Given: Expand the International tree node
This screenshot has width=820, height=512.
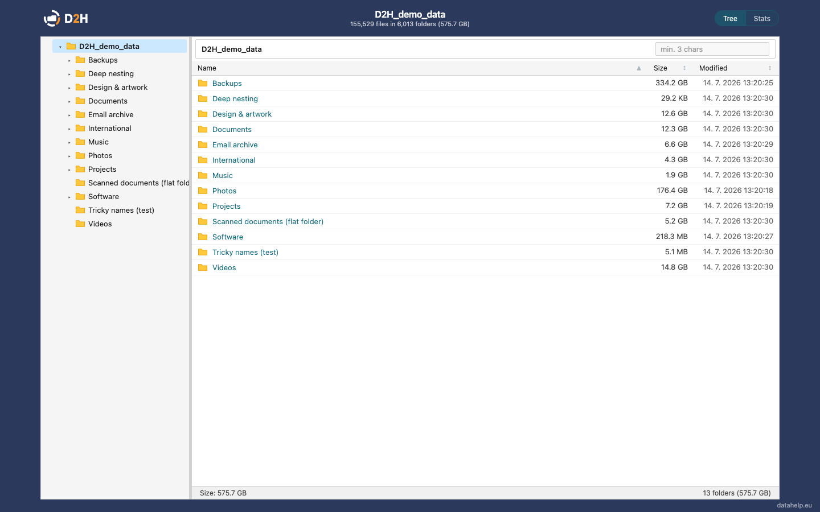Looking at the screenshot, I should [69, 129].
